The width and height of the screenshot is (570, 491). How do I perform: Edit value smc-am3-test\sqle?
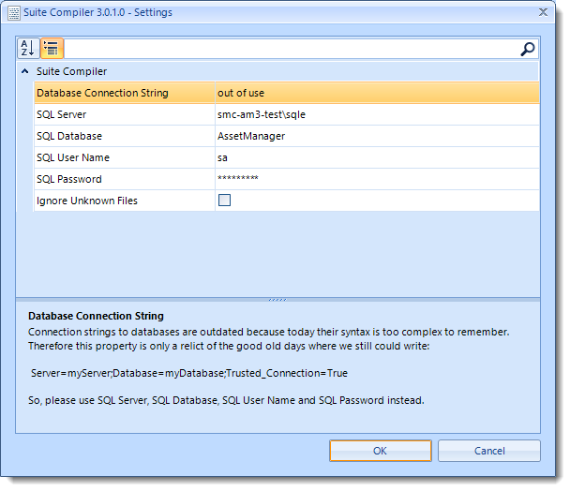tap(377, 114)
